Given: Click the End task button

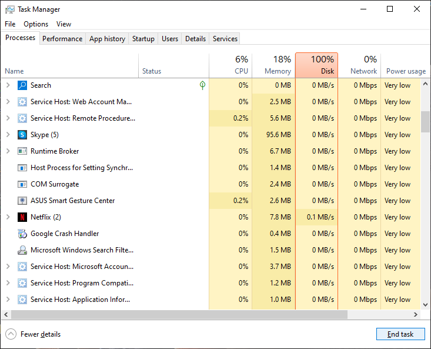Looking at the screenshot, I should pos(400,334).
